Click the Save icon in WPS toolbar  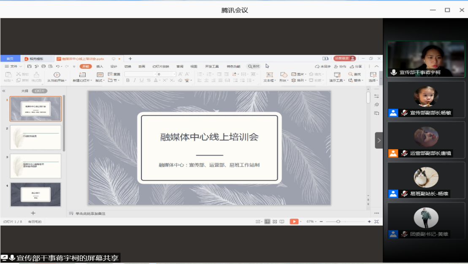pyautogui.click(x=29, y=66)
